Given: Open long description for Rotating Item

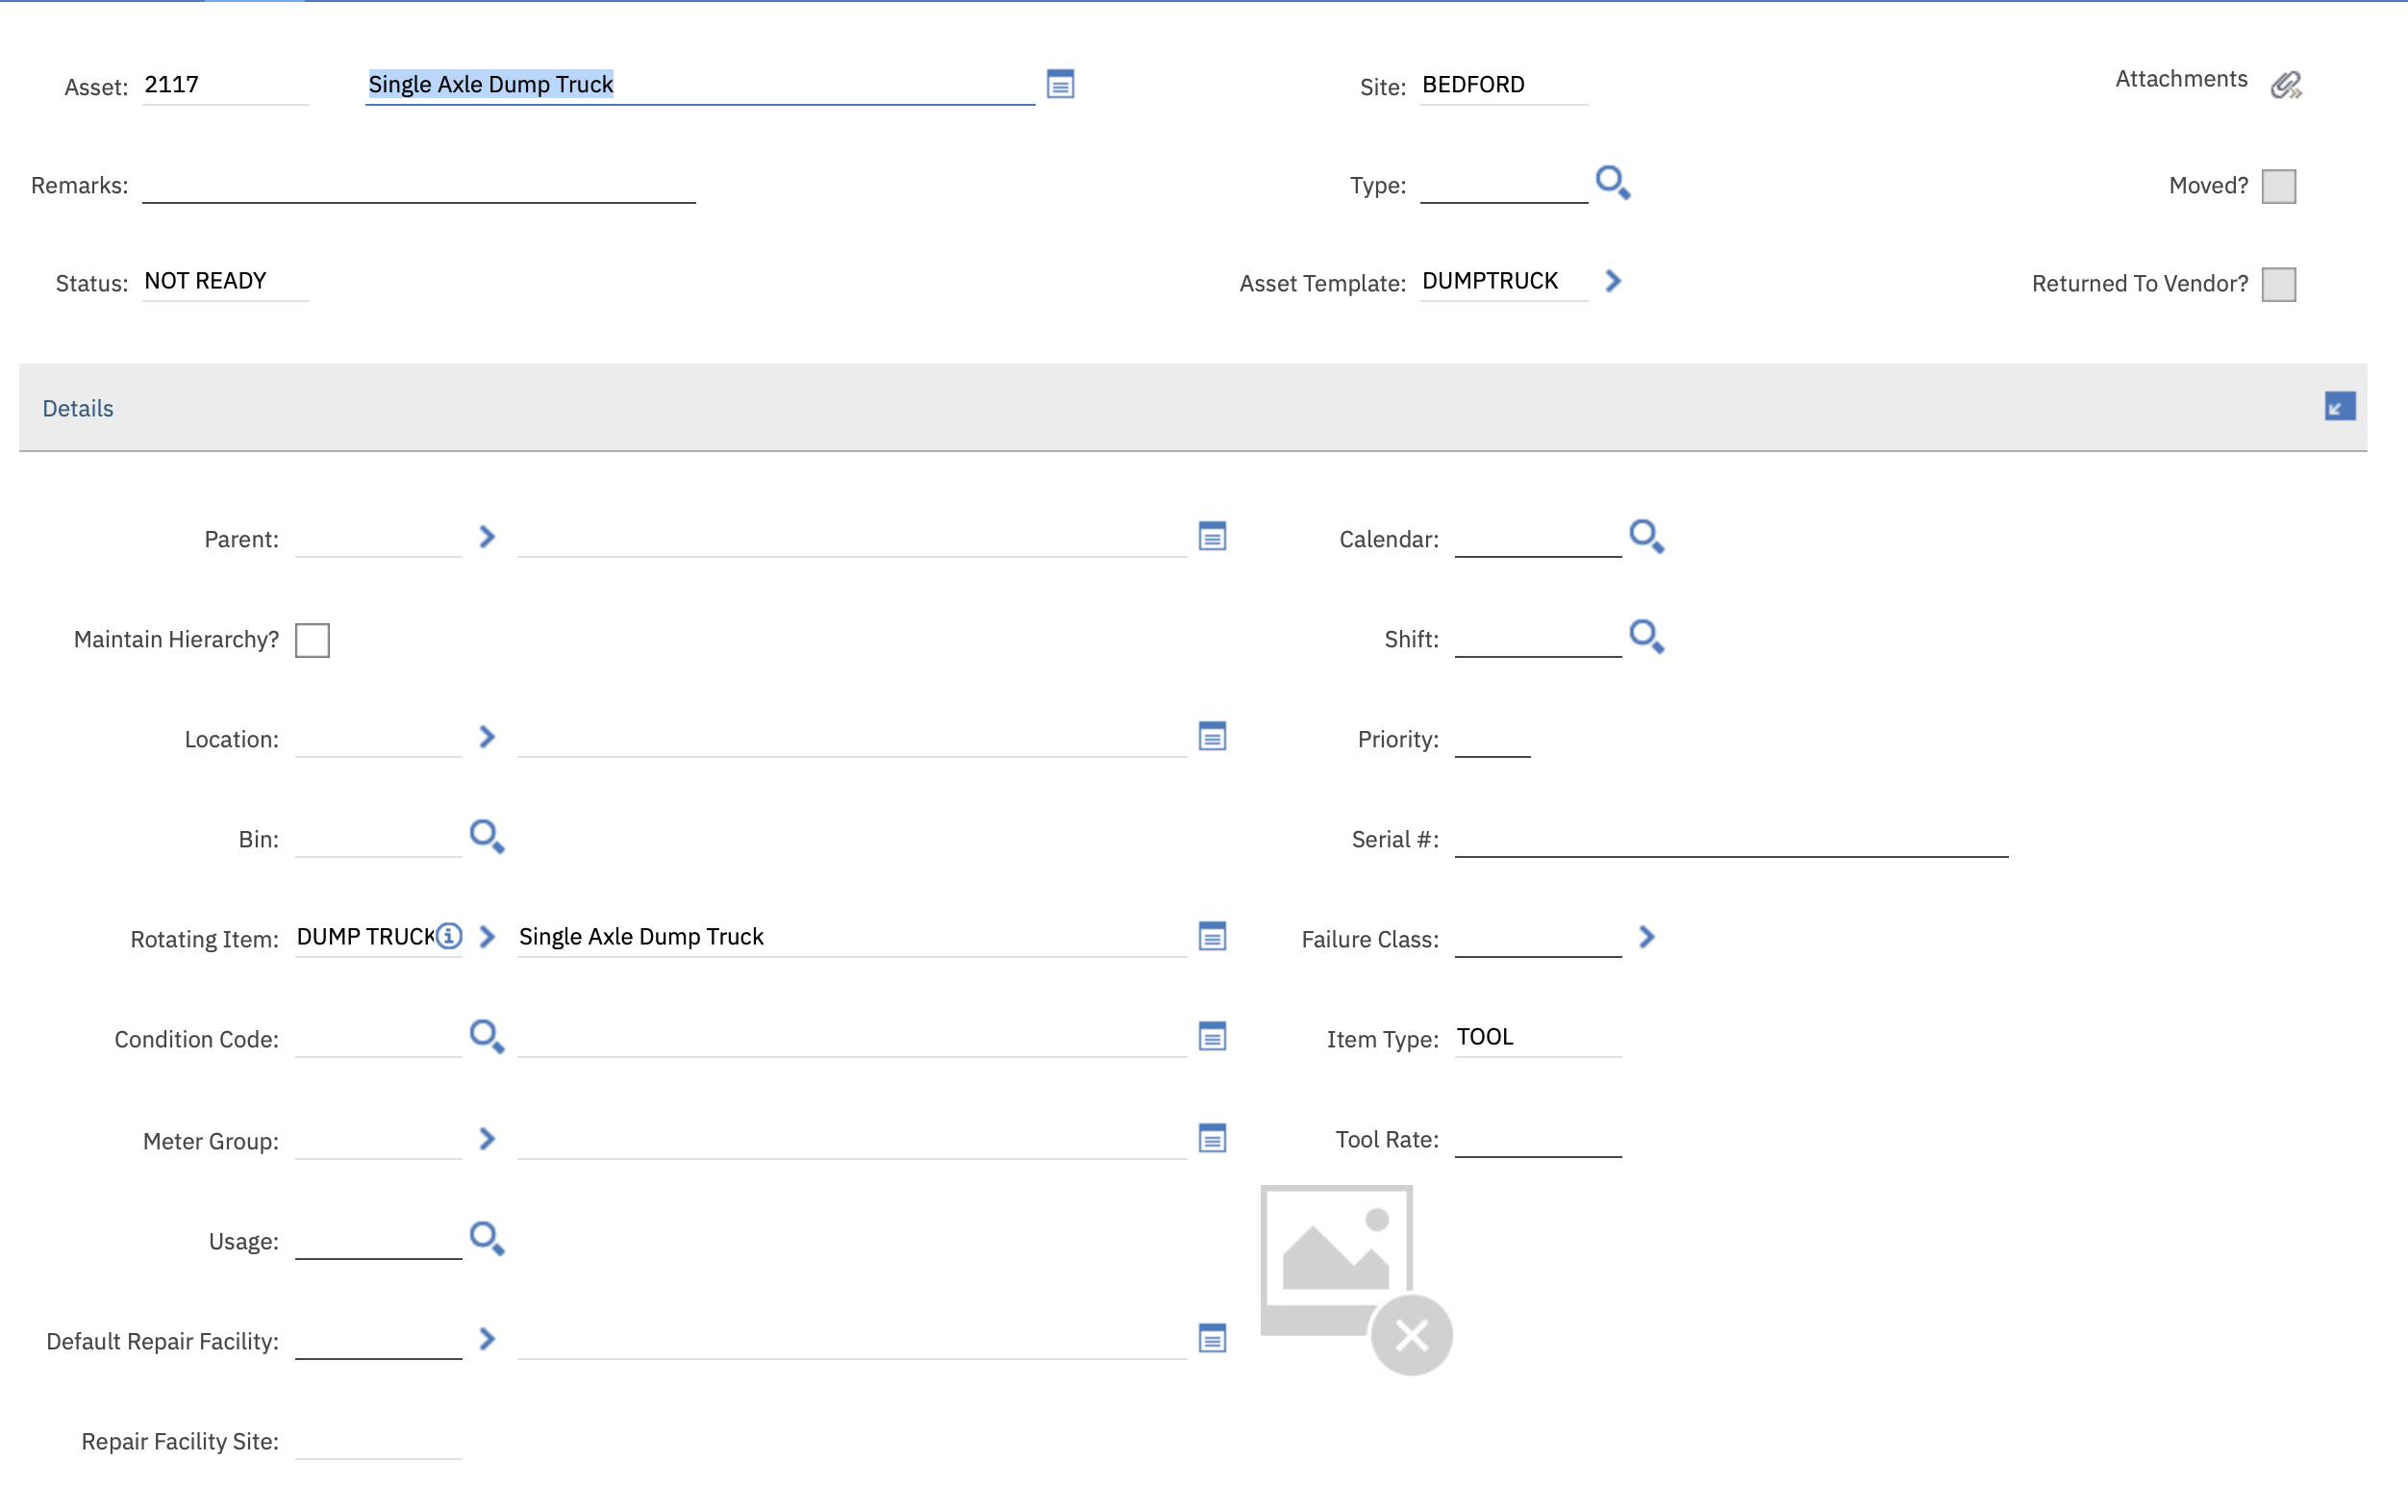Looking at the screenshot, I should click(1212, 937).
